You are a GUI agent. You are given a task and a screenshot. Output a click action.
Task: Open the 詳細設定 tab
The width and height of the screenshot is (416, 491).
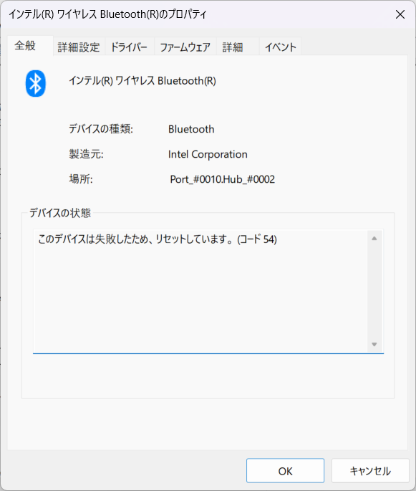point(79,47)
